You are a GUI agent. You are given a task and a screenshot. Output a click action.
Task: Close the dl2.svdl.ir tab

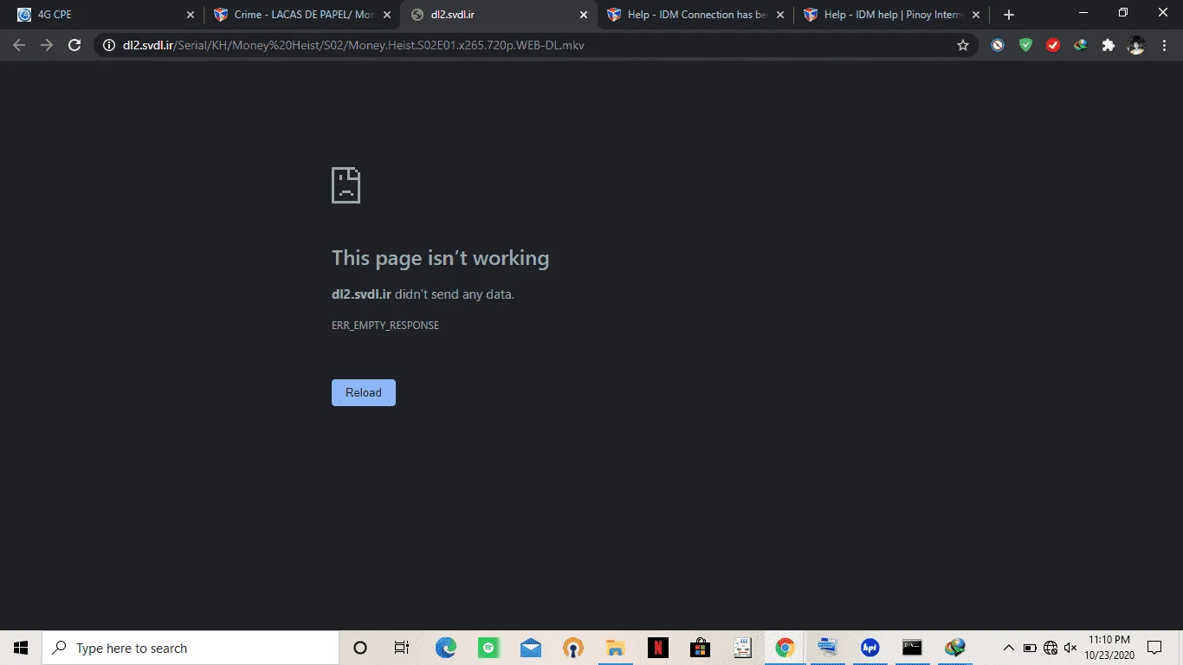pos(584,15)
